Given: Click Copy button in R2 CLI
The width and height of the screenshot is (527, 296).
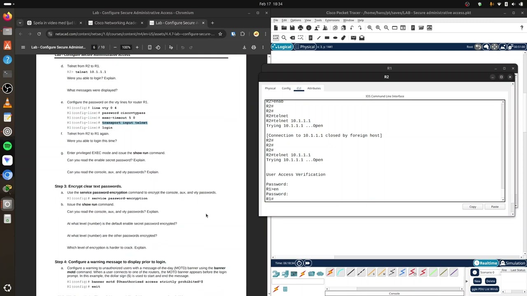Looking at the screenshot, I should click(473, 207).
